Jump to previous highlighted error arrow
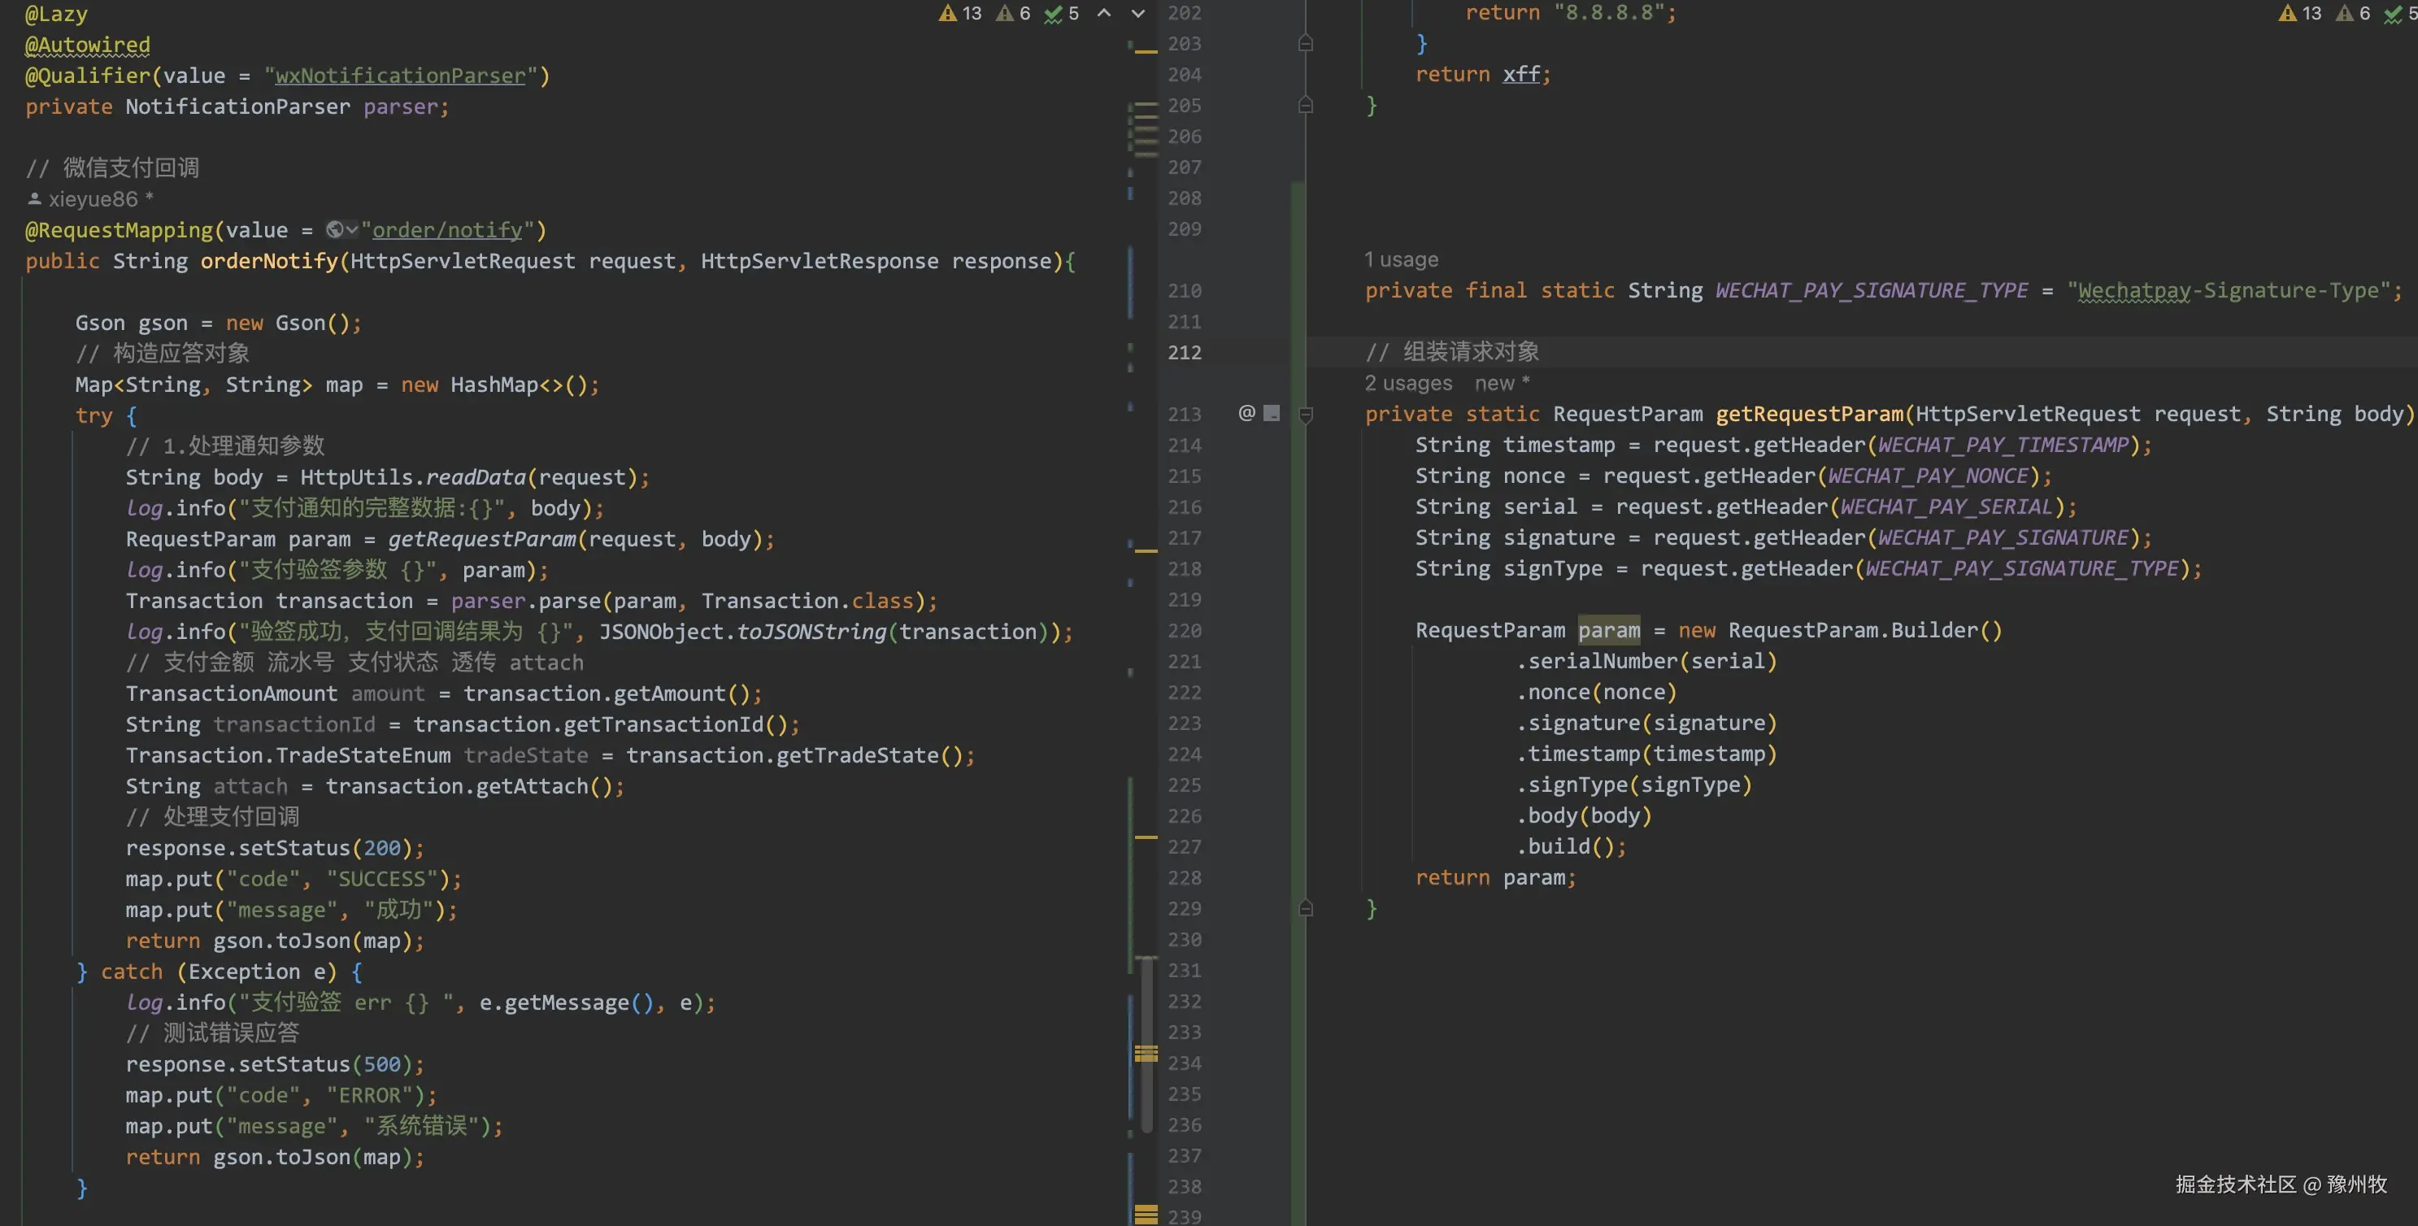The width and height of the screenshot is (2418, 1226). point(1104,13)
